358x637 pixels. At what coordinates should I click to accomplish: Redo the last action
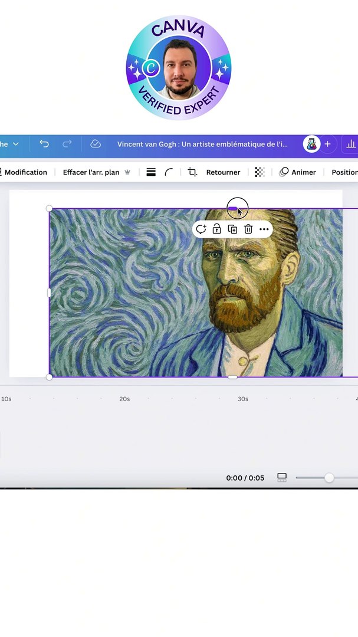67,144
